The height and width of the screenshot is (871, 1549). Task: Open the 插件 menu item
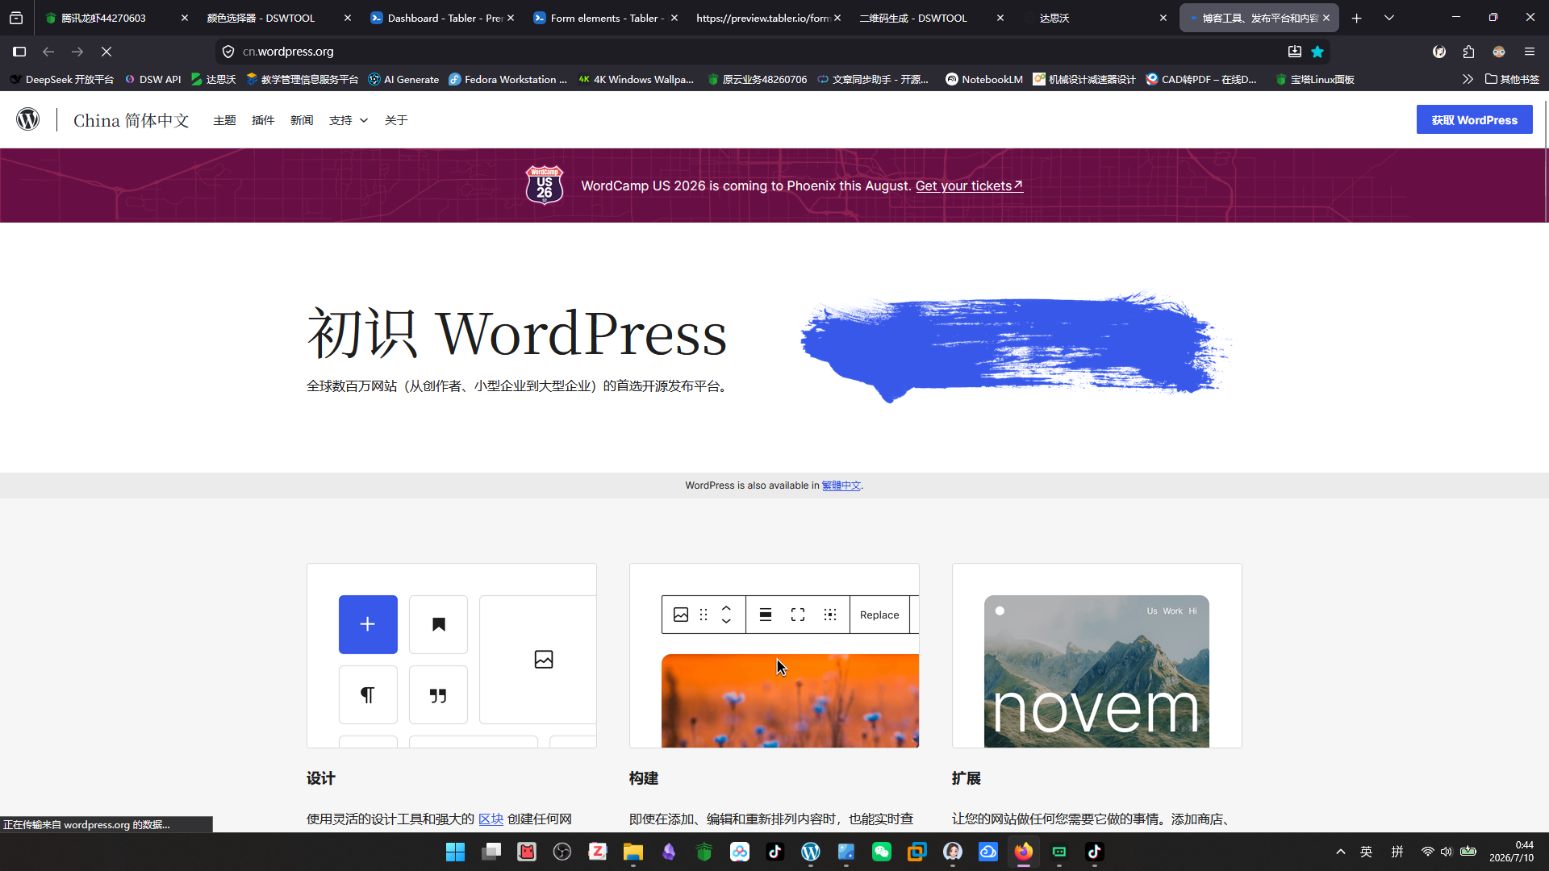[263, 120]
